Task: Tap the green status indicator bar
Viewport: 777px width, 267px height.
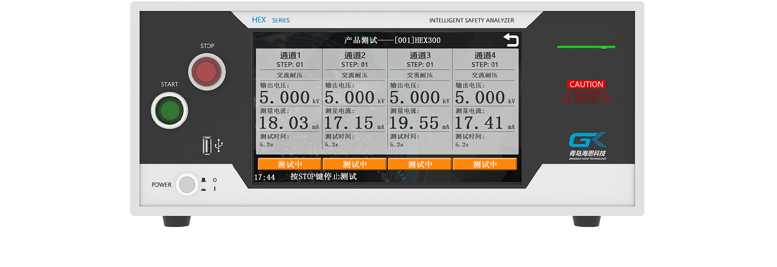Action: 586,47
